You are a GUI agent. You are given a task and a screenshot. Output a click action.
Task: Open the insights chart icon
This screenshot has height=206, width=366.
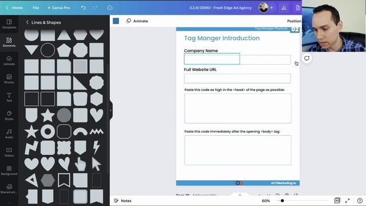[x=284, y=7]
